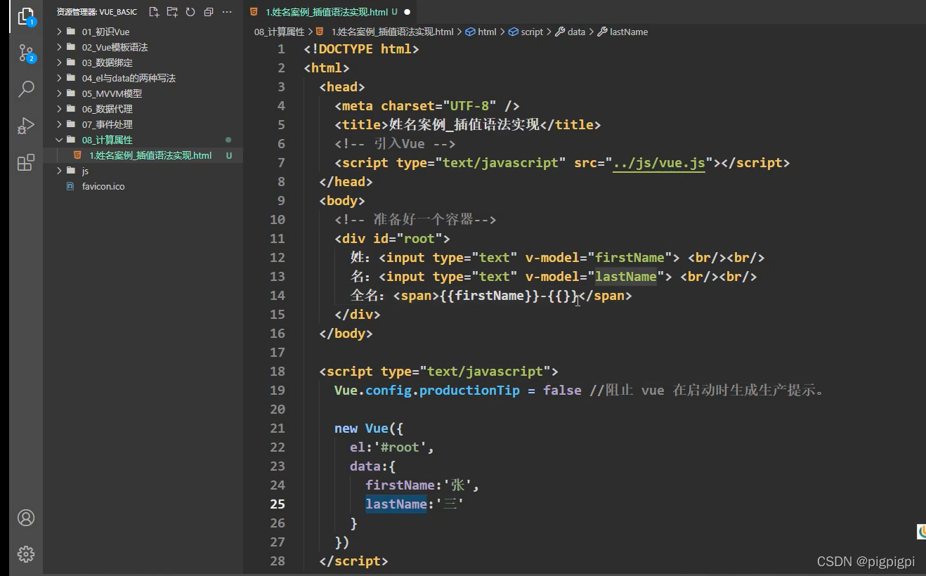Click {{firstName}} interpolation on line 14

490,296
